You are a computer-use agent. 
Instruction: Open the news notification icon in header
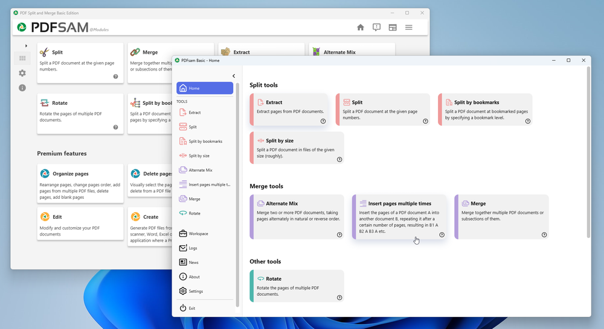pyautogui.click(x=376, y=27)
